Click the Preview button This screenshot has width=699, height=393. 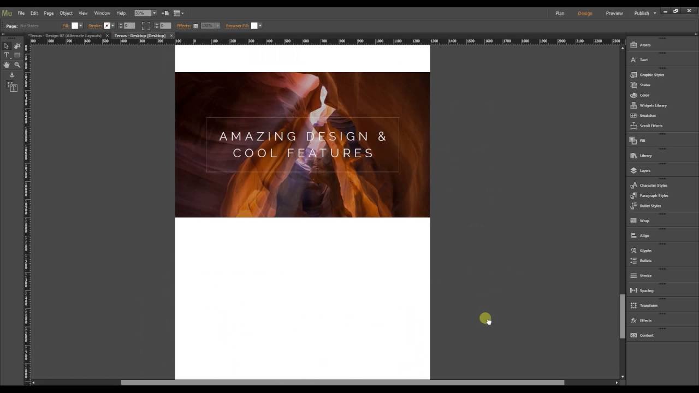coord(614,13)
